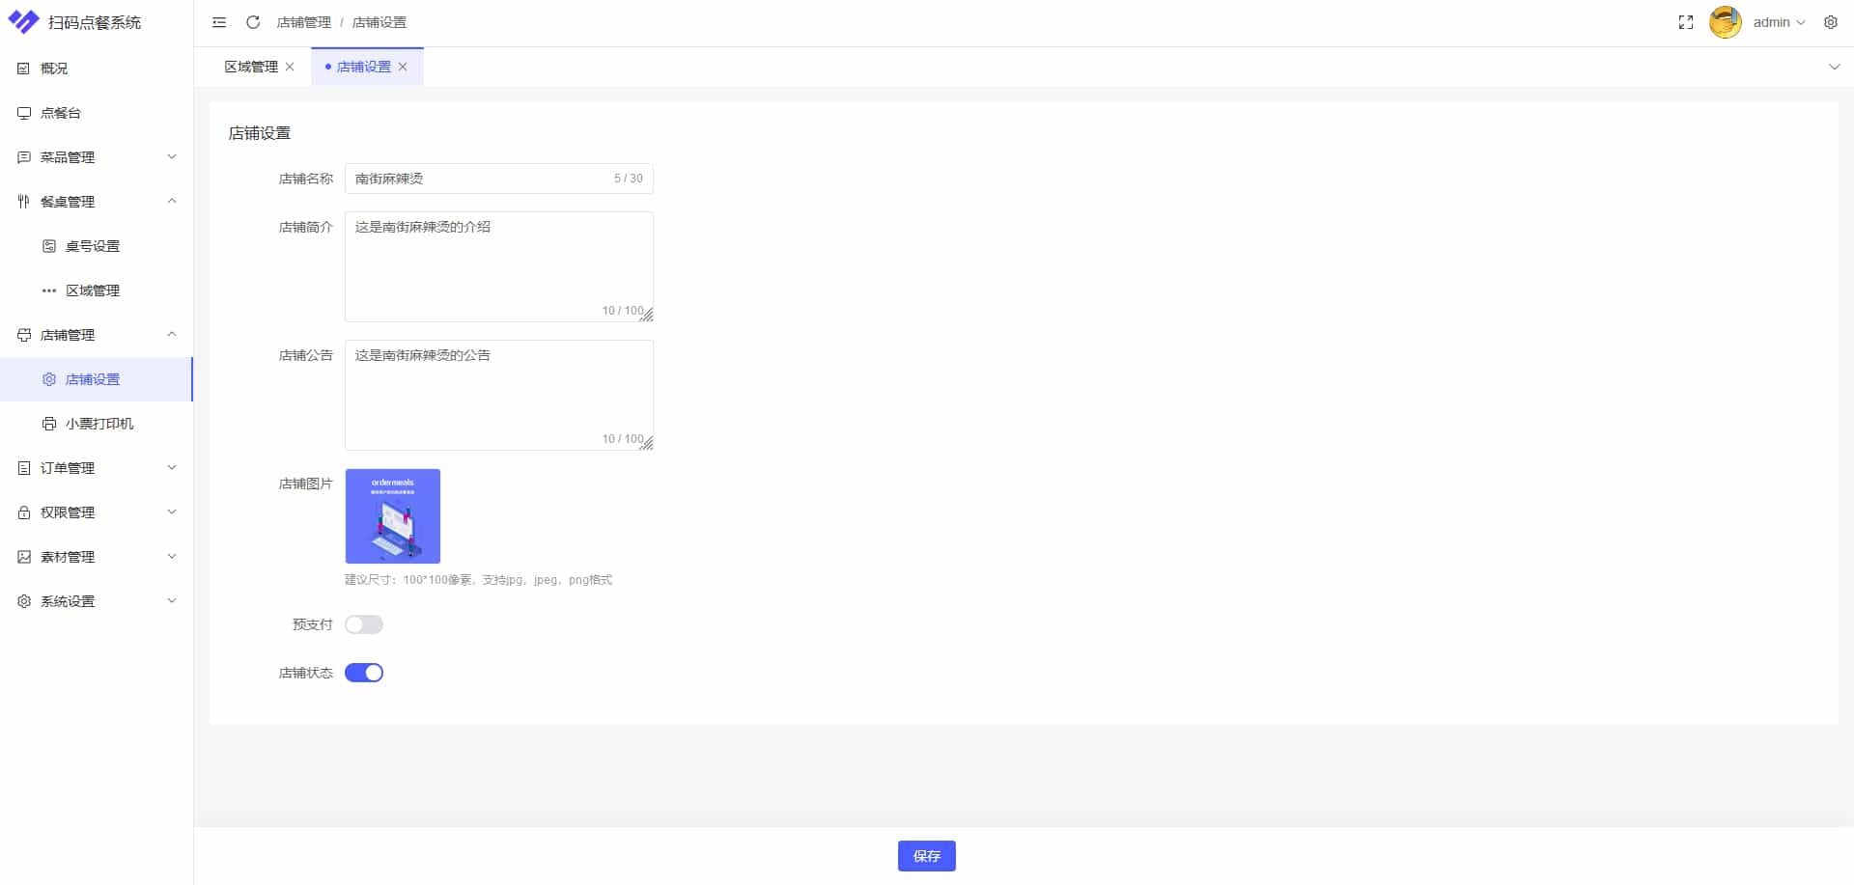The width and height of the screenshot is (1854, 885).
Task: Open the admin user dropdown
Action: 1779,22
